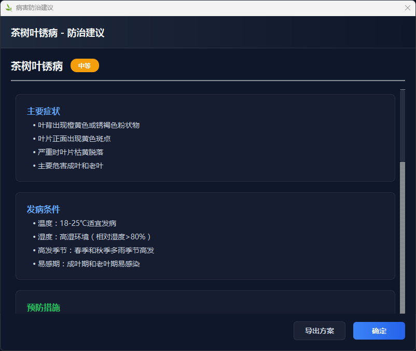Screen dimensions: 416x351
Task: Click the 高发季节 condition line
Action: [x=95, y=250]
